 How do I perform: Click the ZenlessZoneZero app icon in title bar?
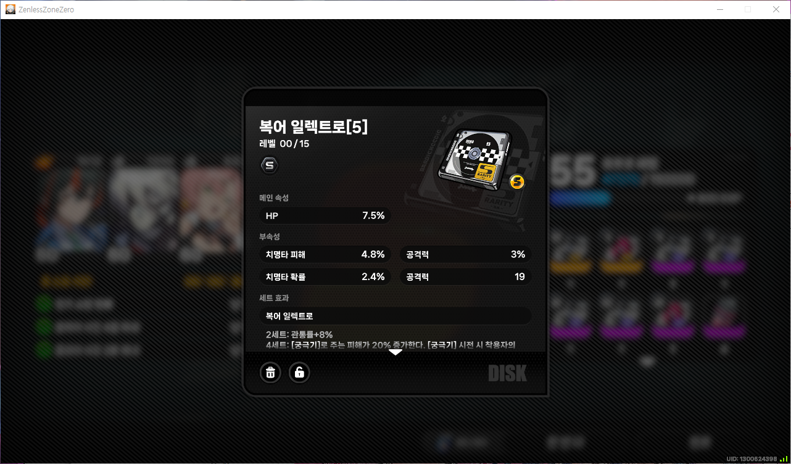[x=10, y=9]
